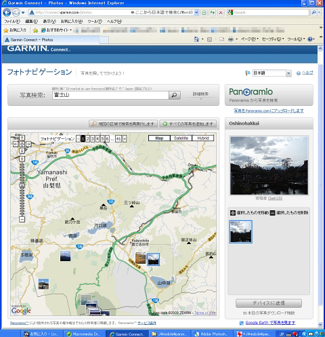
Task: Click the add-to-favorites-bar star icon
Action: (35, 30)
